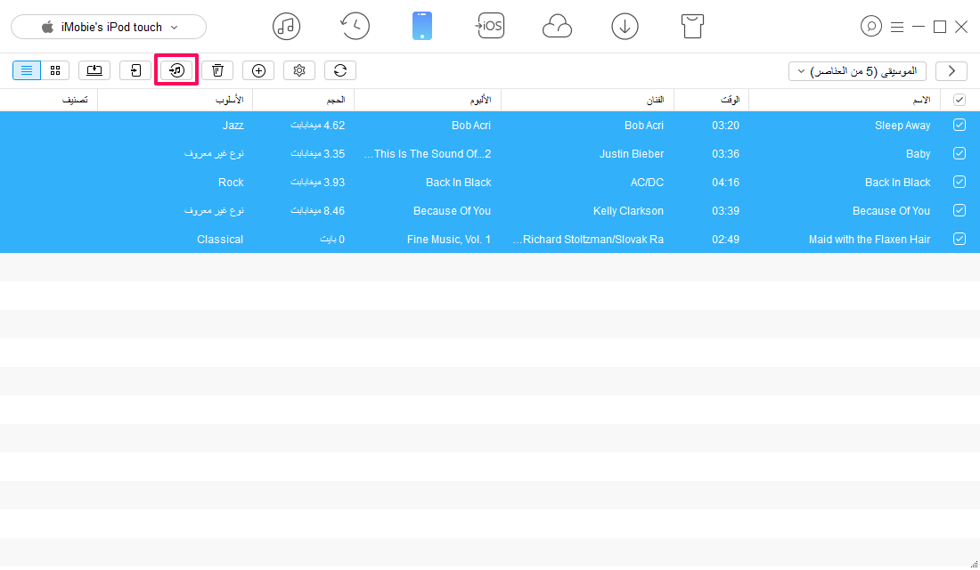Viewport: 980px width, 570px height.
Task: Open the move to iOS icon
Action: point(489,26)
